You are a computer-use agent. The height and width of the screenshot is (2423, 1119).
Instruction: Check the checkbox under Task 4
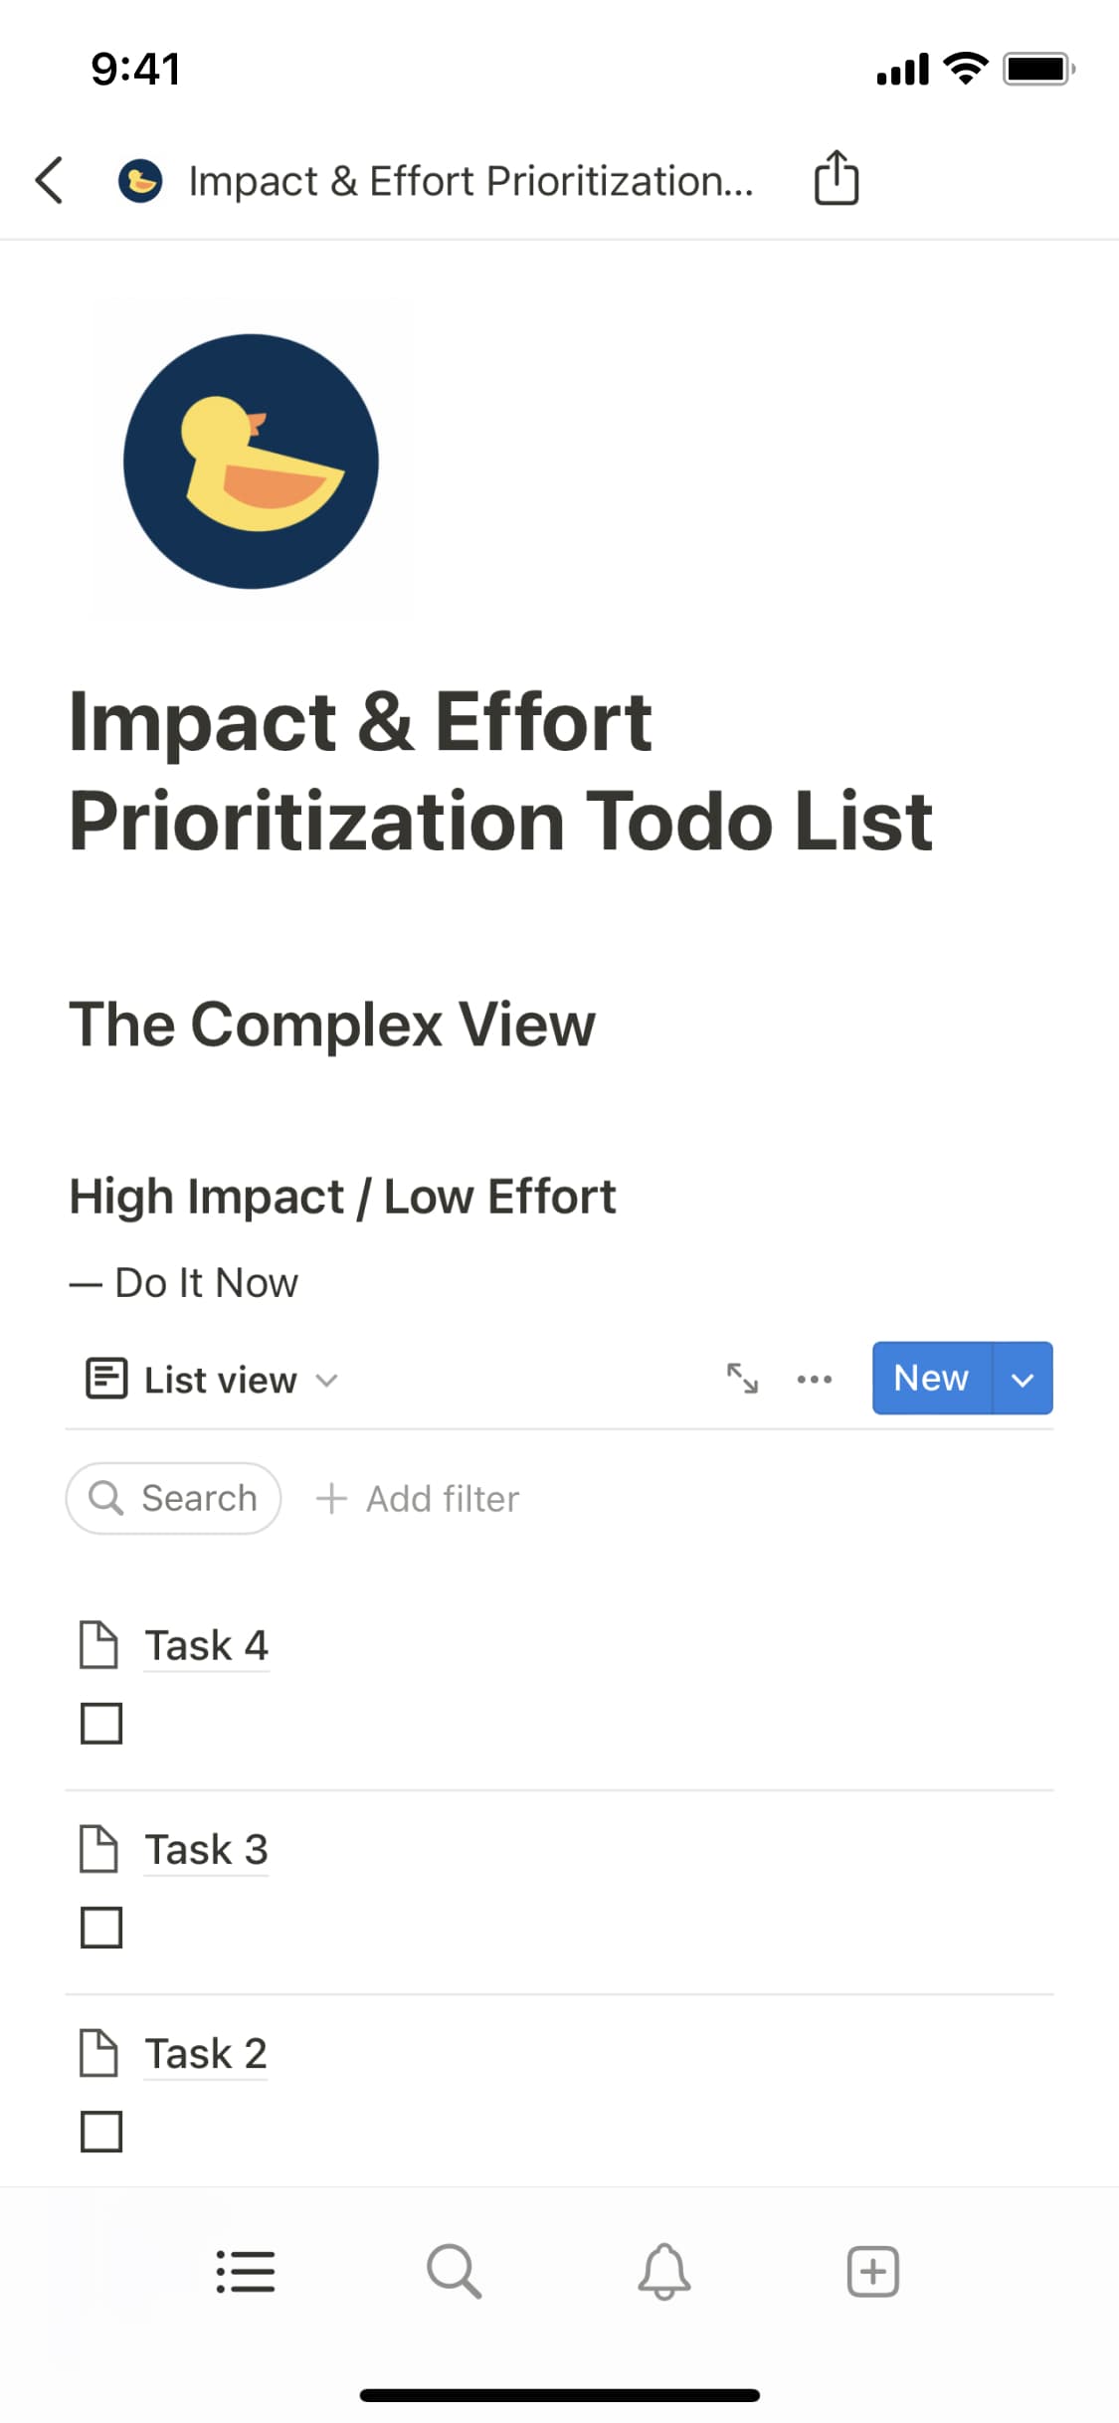point(101,1724)
